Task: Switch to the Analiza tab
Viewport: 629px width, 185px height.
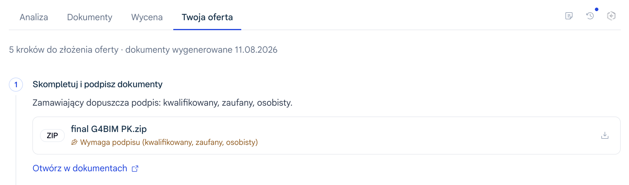Action: [x=34, y=17]
